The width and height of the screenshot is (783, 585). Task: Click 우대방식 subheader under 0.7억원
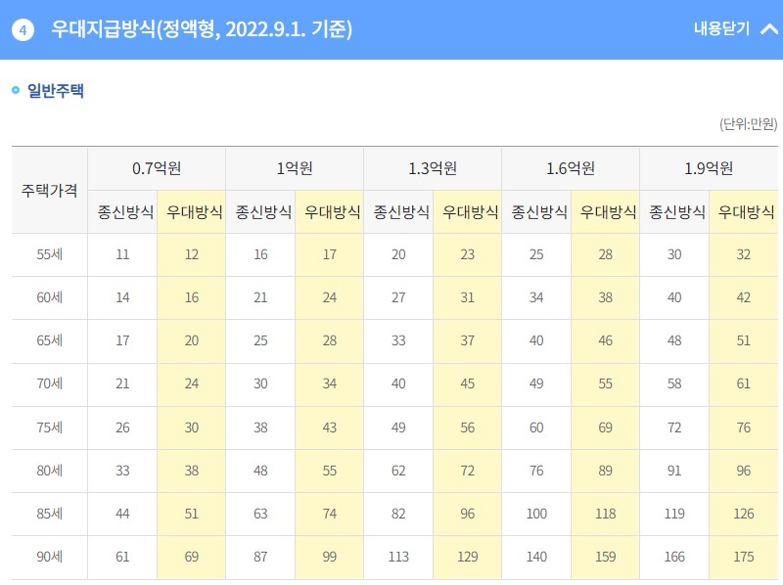pyautogui.click(x=194, y=212)
